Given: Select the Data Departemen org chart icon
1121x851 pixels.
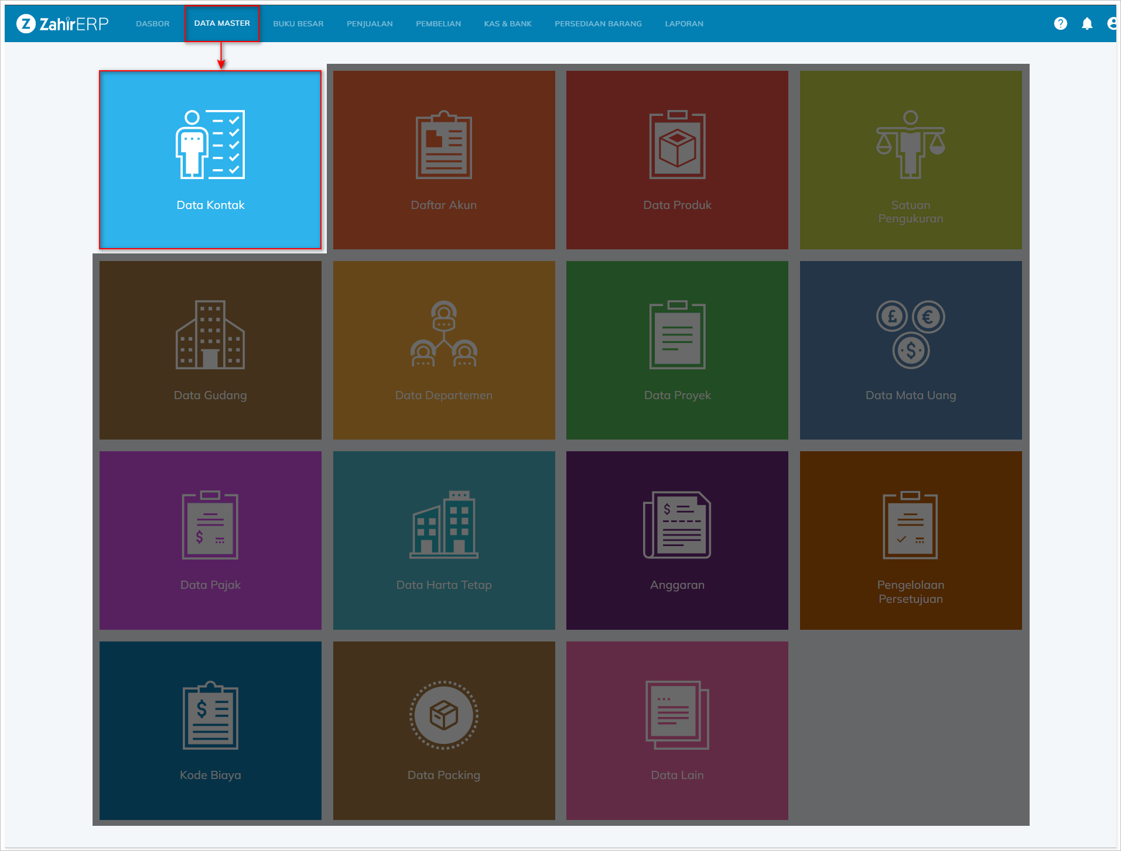Looking at the screenshot, I should [x=443, y=335].
